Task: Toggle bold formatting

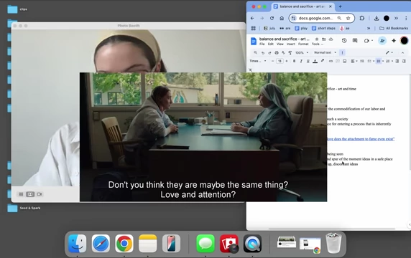Action: 294,61
